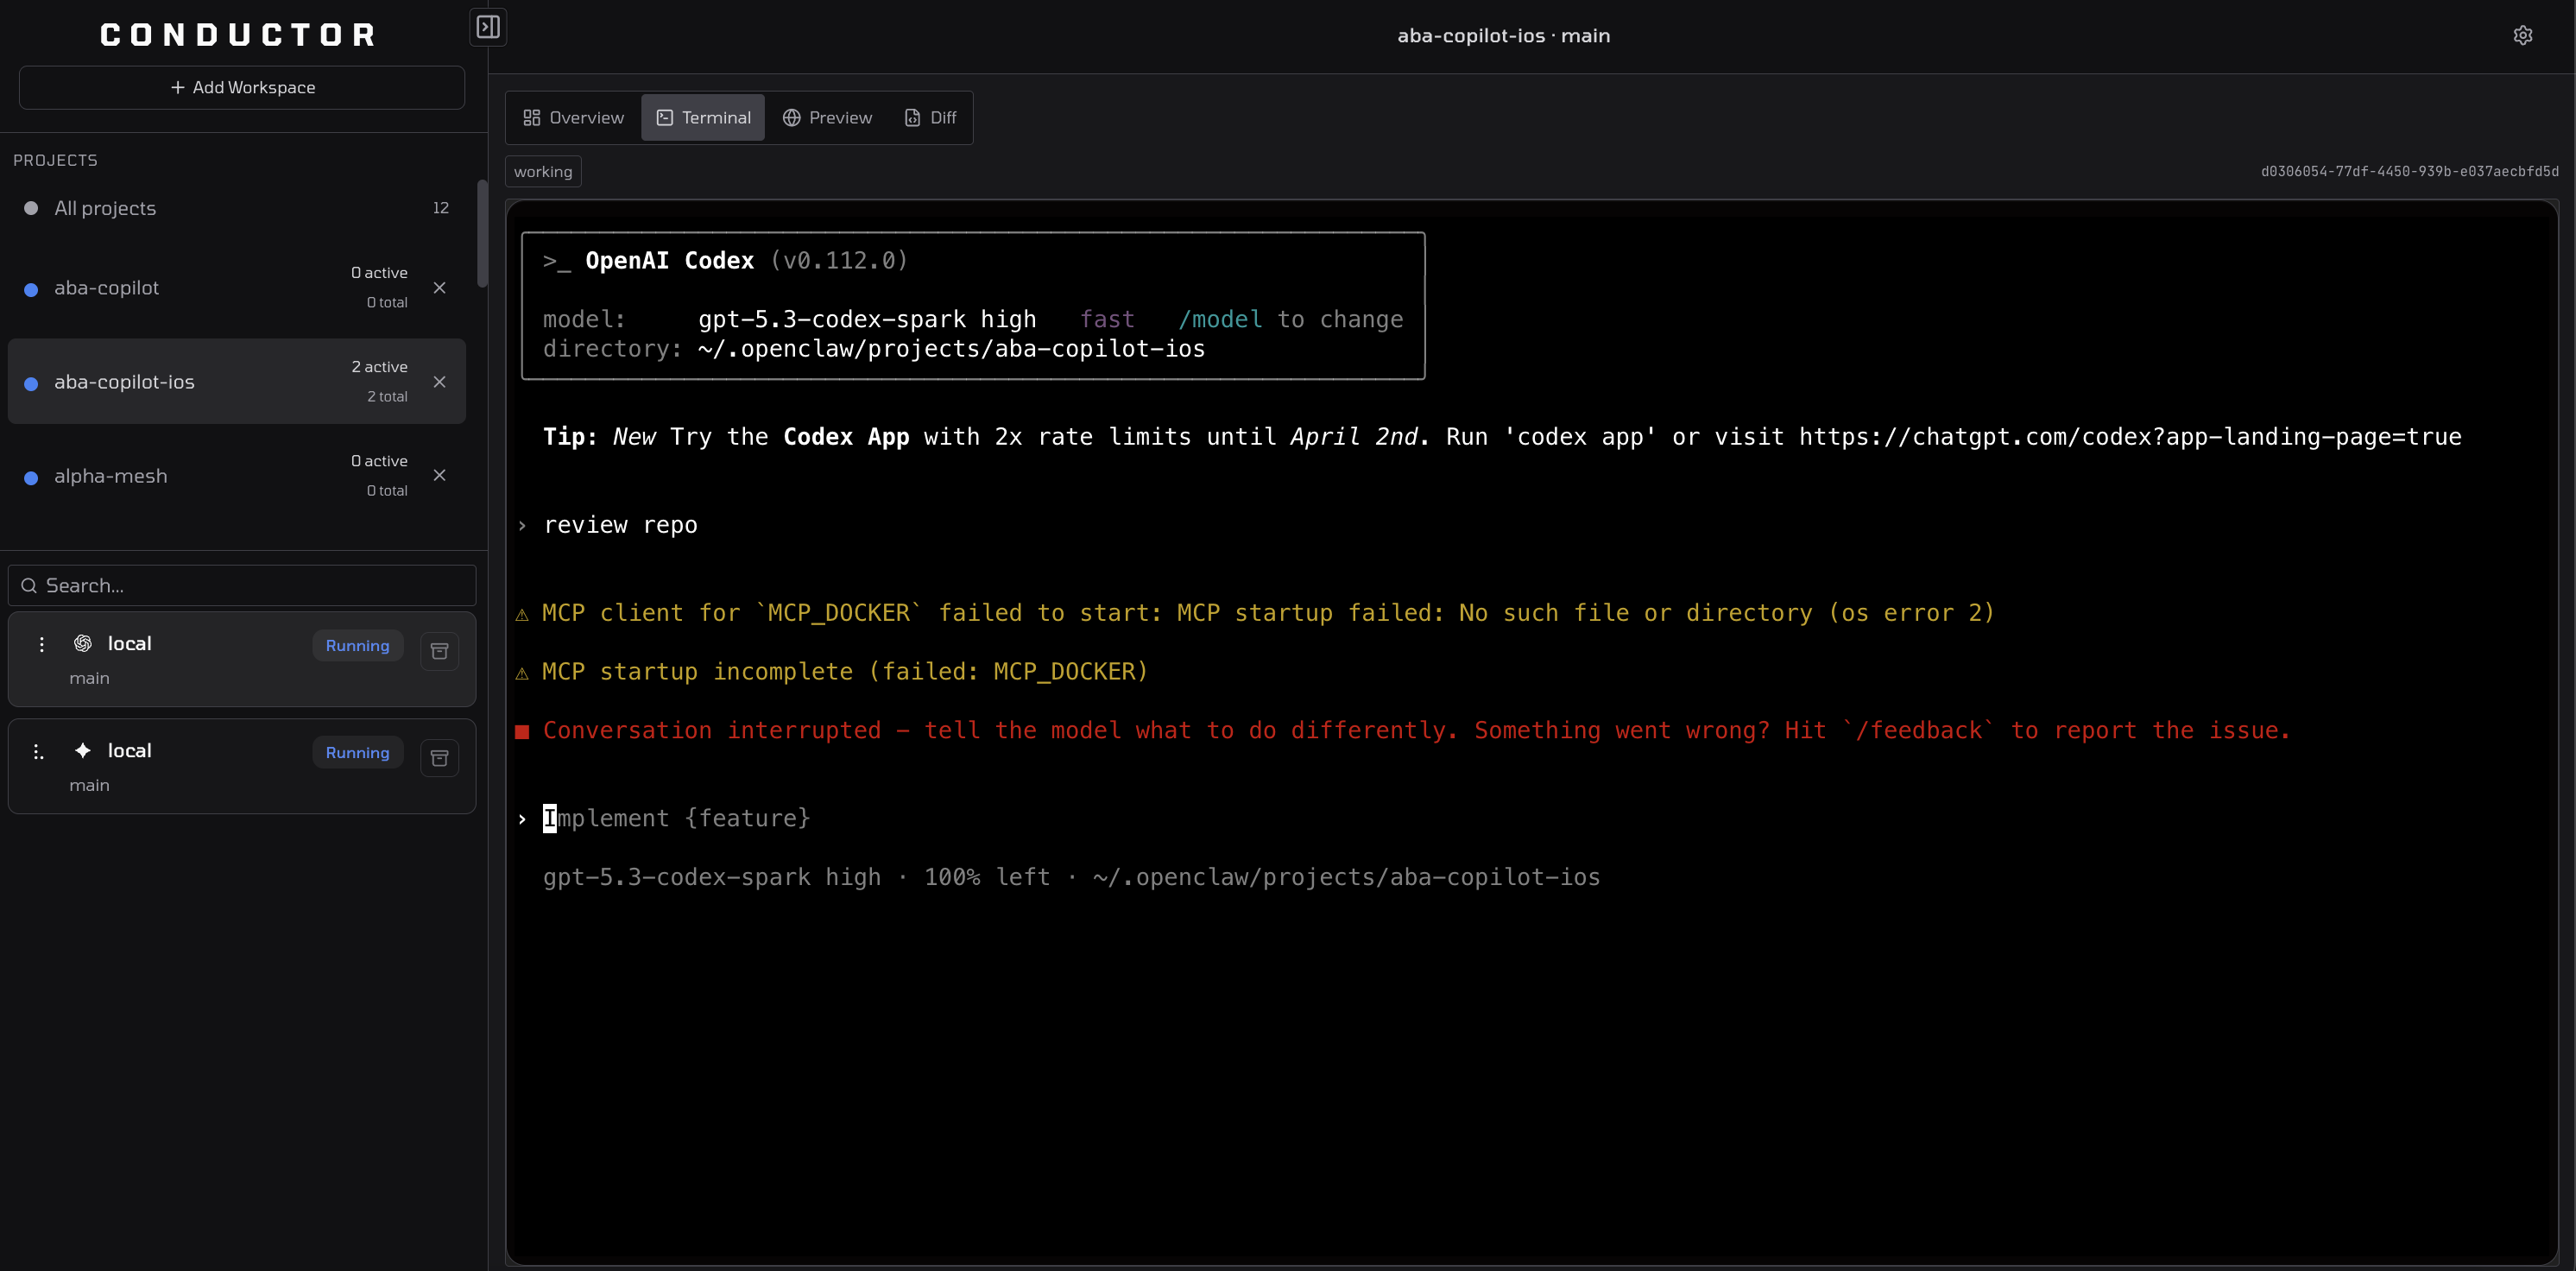Click sparkle icon on second local workspace
Screen dimensions: 2576x1271
(x=83, y=750)
